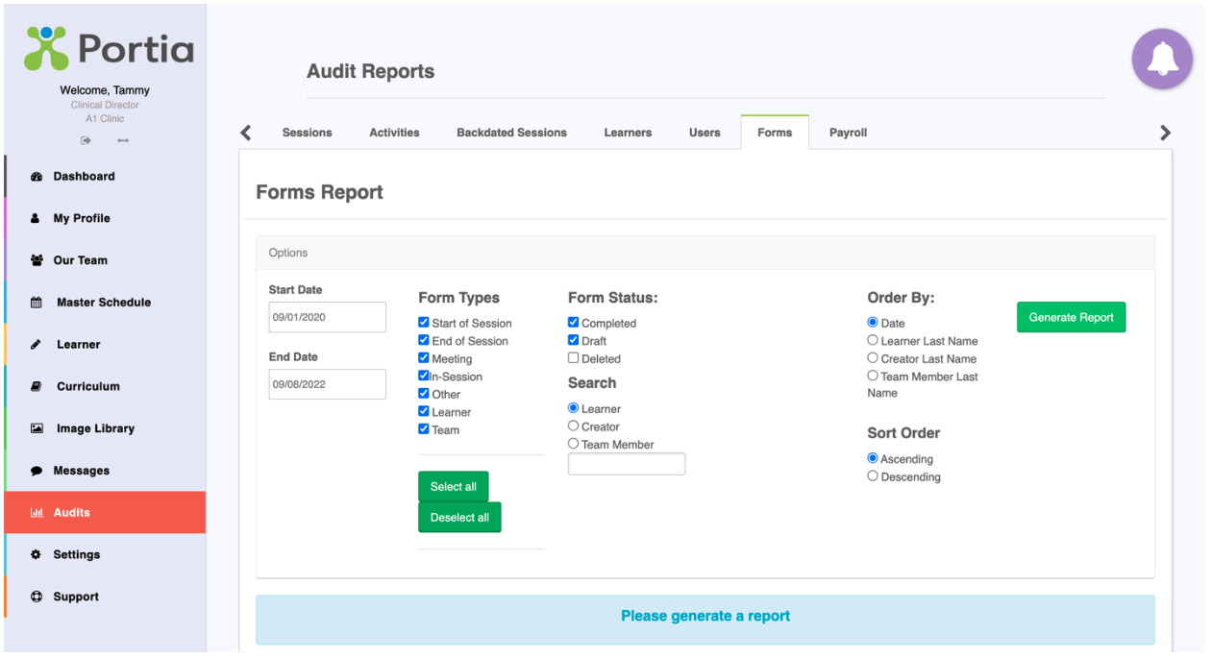
Task: Open Settings from the sidebar
Action: click(x=105, y=555)
